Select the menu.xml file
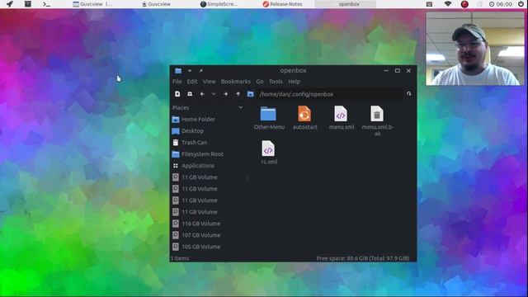The image size is (528, 297). (341, 118)
